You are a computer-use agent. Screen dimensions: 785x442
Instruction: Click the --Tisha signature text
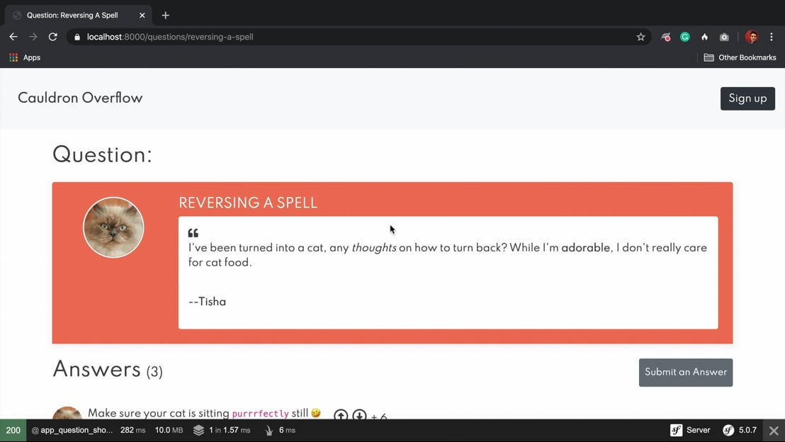(x=208, y=301)
